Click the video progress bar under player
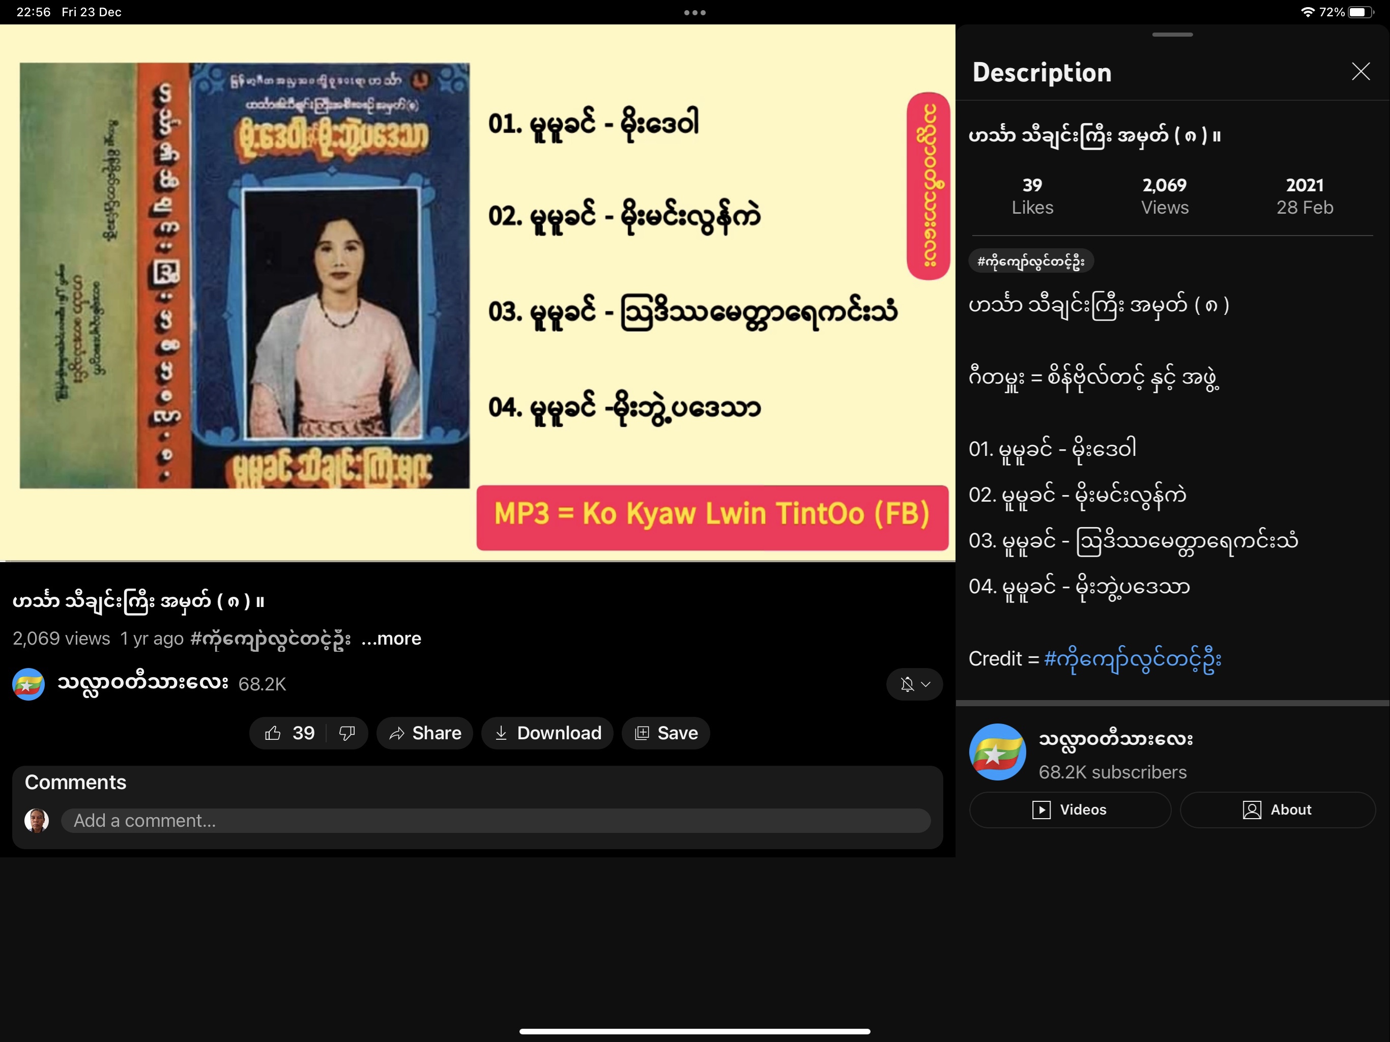The width and height of the screenshot is (1390, 1042). pos(478,561)
